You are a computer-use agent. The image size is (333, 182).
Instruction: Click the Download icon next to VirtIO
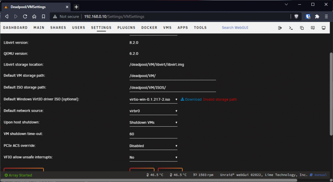(182, 99)
